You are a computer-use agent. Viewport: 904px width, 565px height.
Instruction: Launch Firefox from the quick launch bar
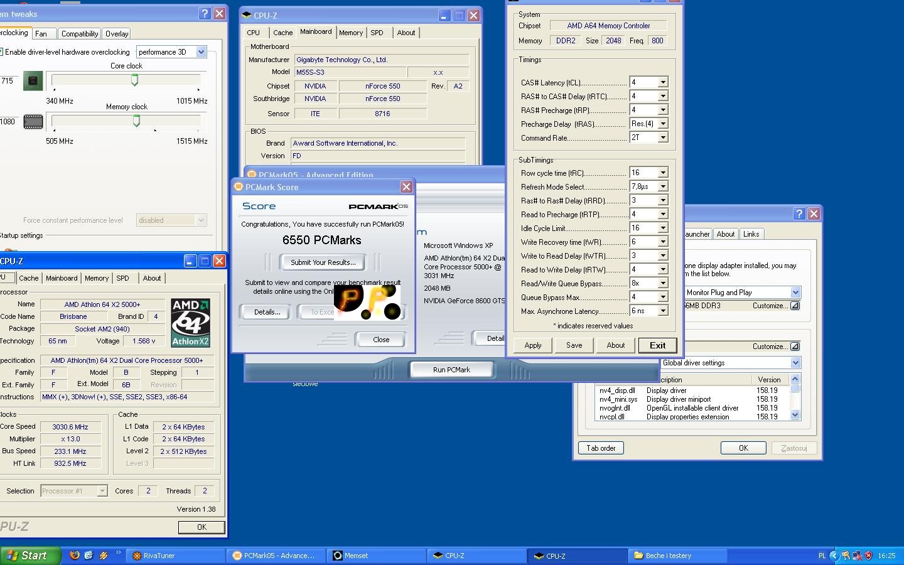(75, 555)
